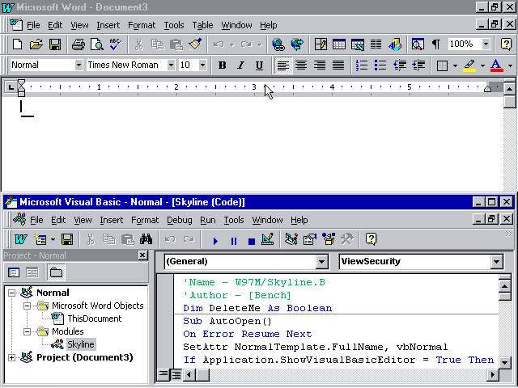Viewport: 518px width, 388px height.
Task: Collapse the Normal project tree node
Action: 12,293
